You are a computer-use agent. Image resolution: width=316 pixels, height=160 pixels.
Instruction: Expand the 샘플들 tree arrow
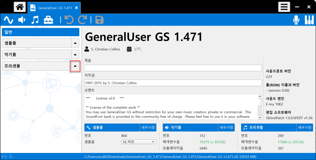click(75, 43)
